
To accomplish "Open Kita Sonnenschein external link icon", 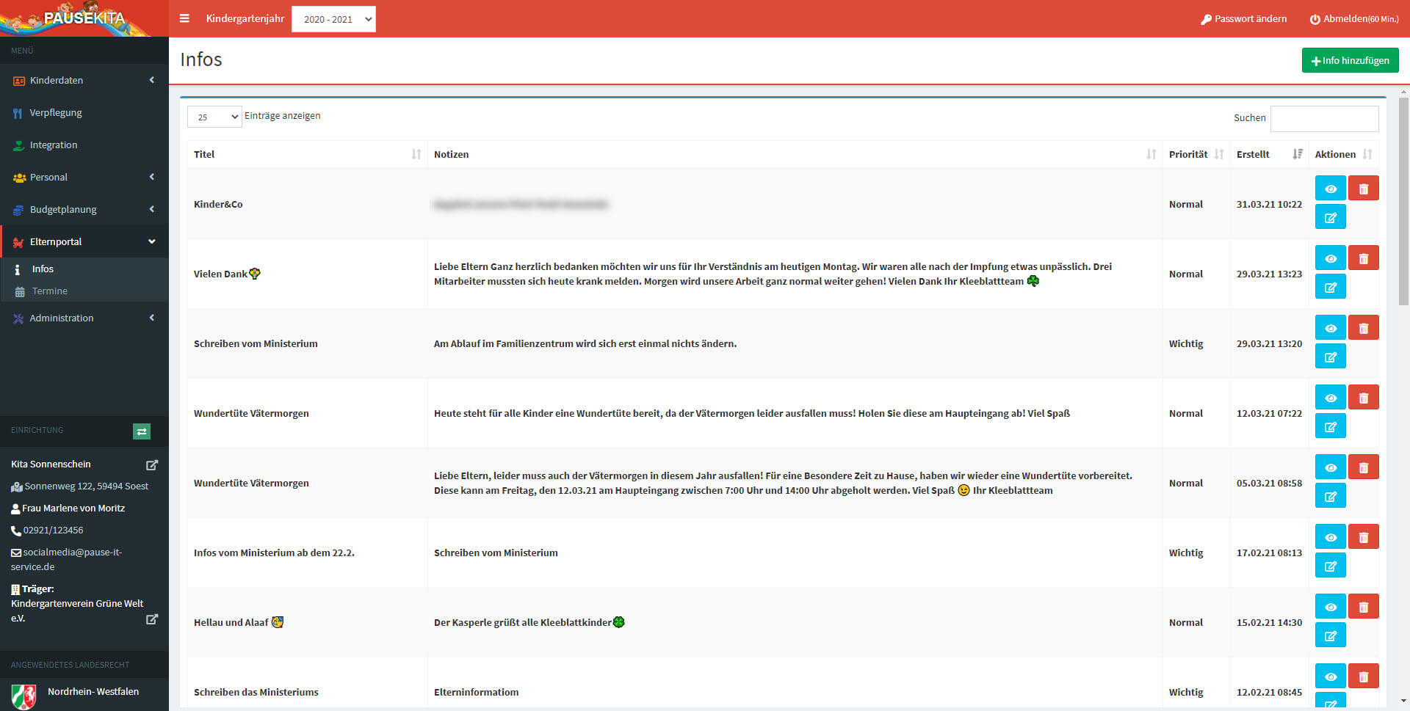I will (152, 465).
